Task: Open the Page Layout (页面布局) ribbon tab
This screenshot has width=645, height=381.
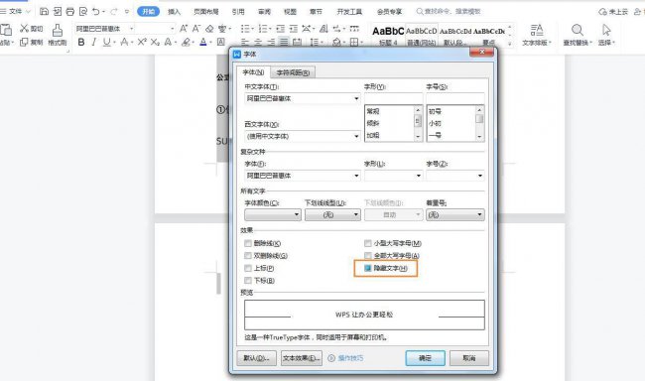Action: coord(206,12)
